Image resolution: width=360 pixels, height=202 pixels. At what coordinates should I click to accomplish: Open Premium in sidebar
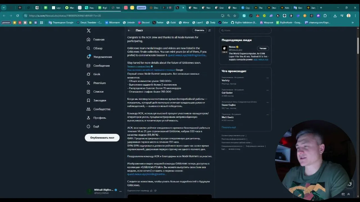click(x=96, y=83)
